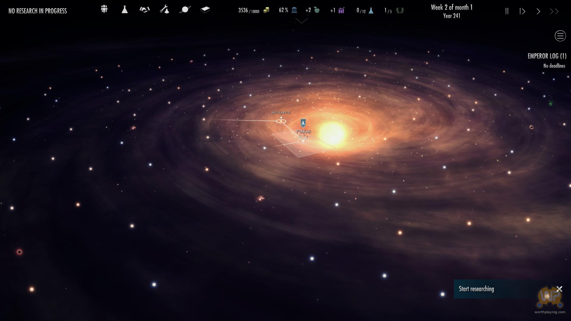Click the purple growth chart icon
The height and width of the screenshot is (321, 571).
tap(341, 10)
